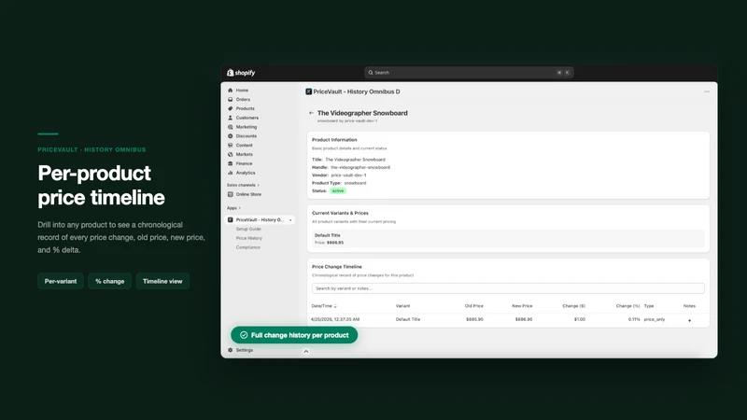Image resolution: width=747 pixels, height=420 pixels.
Task: Open Setup Guide sub-item
Action: click(248, 229)
